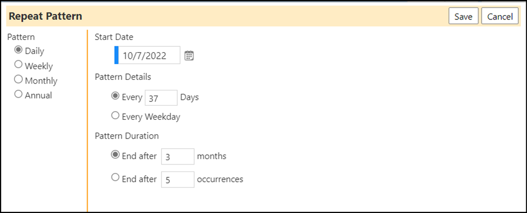Save the repeat pattern
The image size is (527, 213).
point(463,16)
